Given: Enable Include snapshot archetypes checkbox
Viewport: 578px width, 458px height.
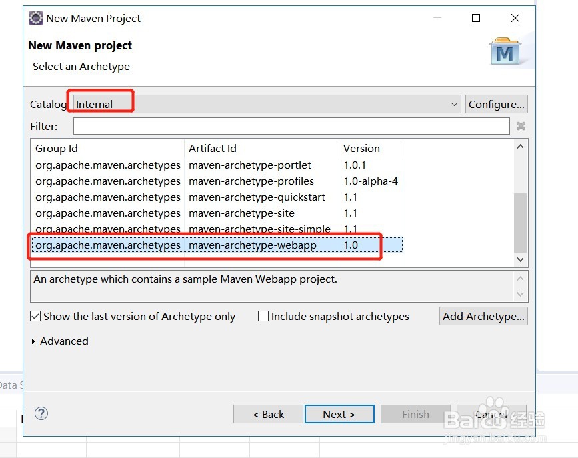Looking at the screenshot, I should click(263, 316).
